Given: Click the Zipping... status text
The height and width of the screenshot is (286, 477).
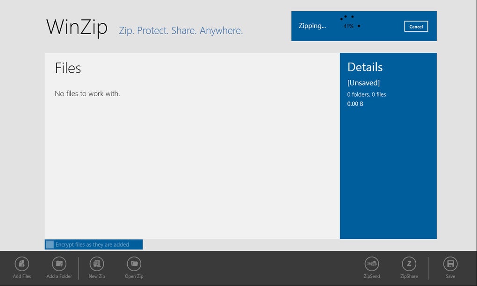Looking at the screenshot, I should tap(312, 26).
